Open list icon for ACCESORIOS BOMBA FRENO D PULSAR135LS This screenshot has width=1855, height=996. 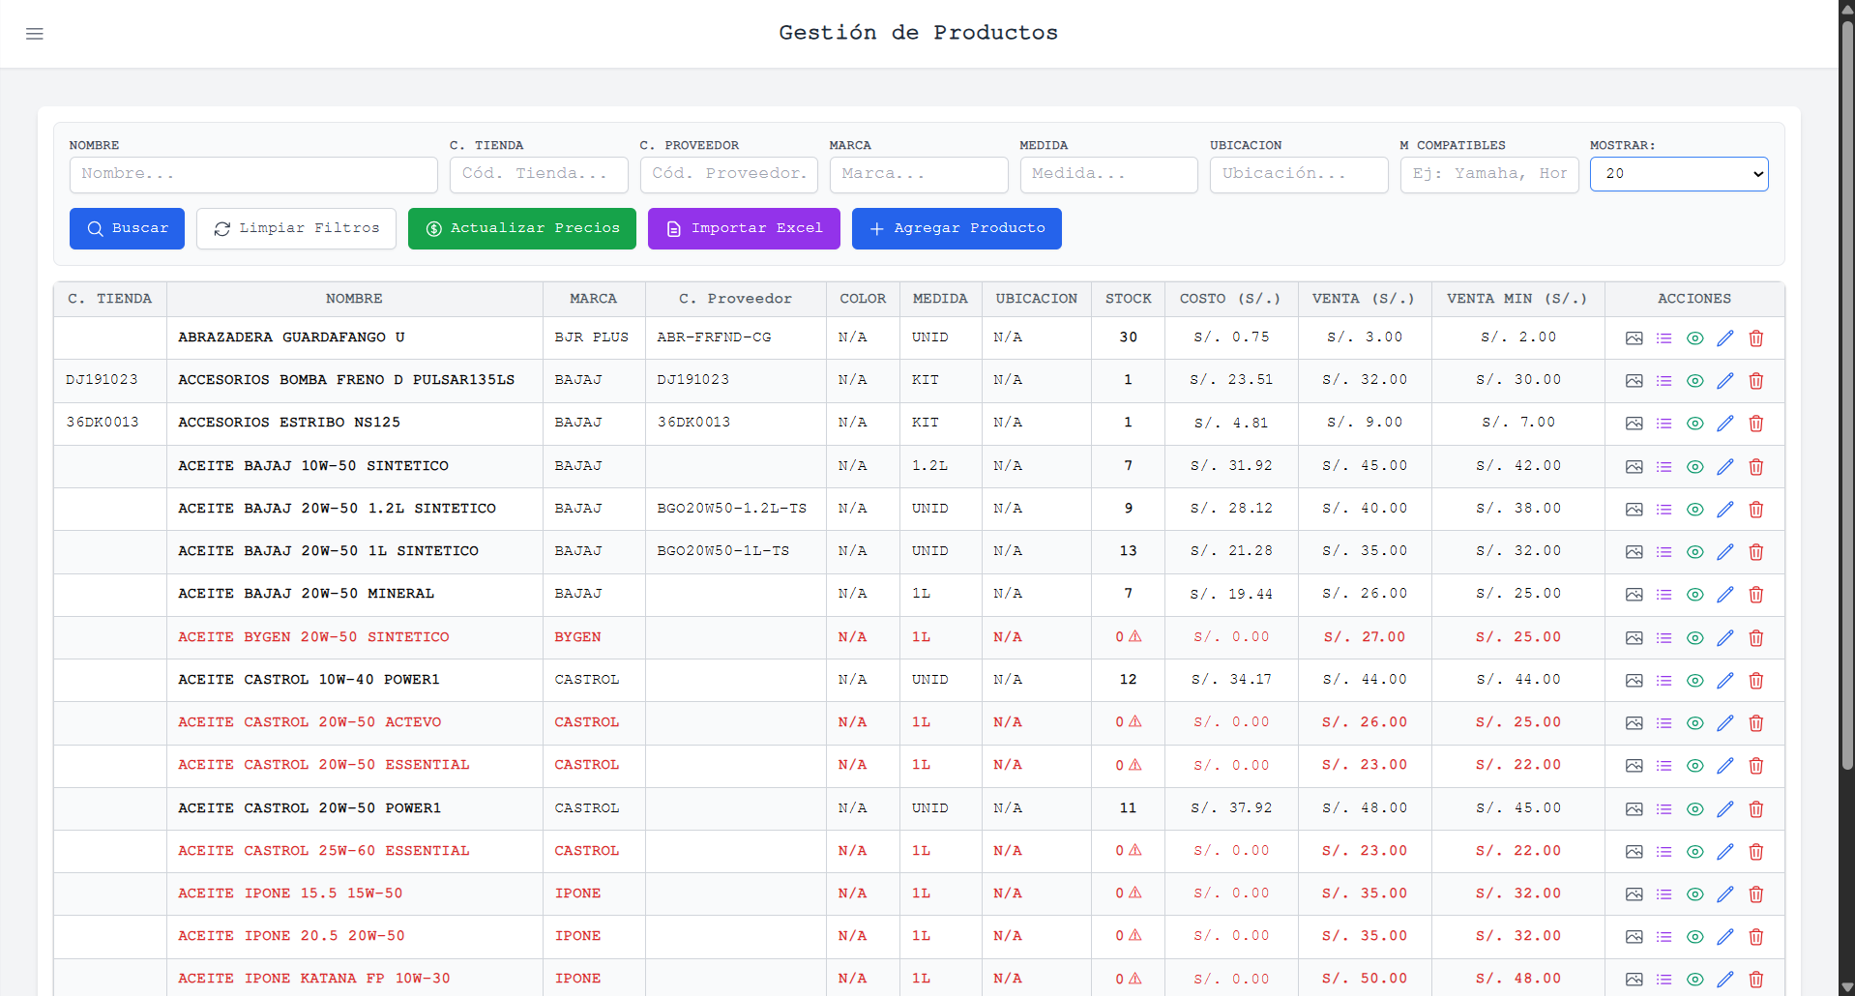(x=1664, y=381)
